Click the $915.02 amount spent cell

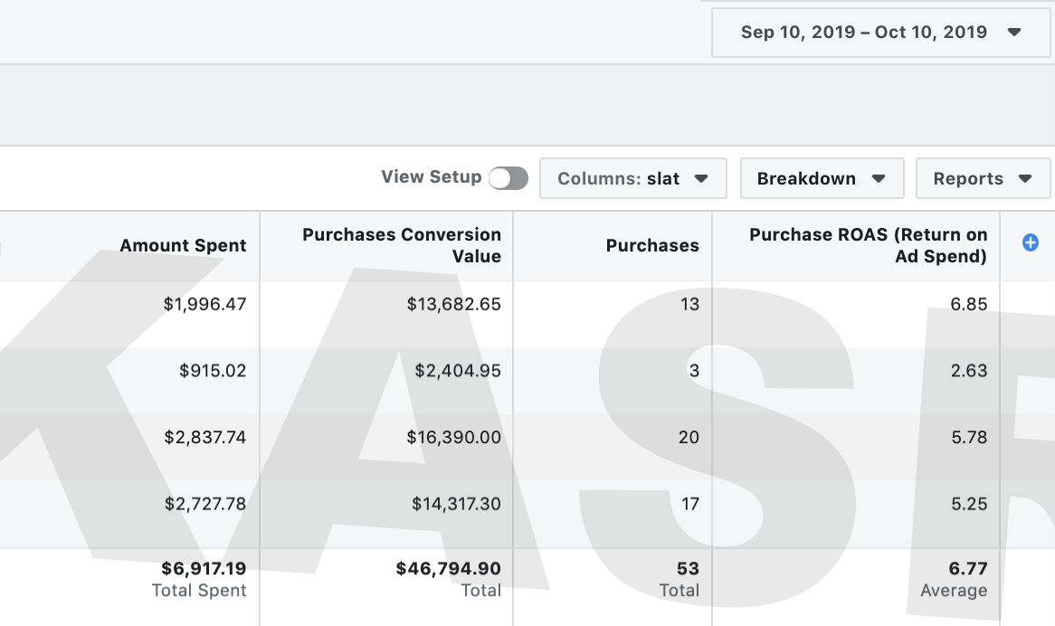pos(212,371)
